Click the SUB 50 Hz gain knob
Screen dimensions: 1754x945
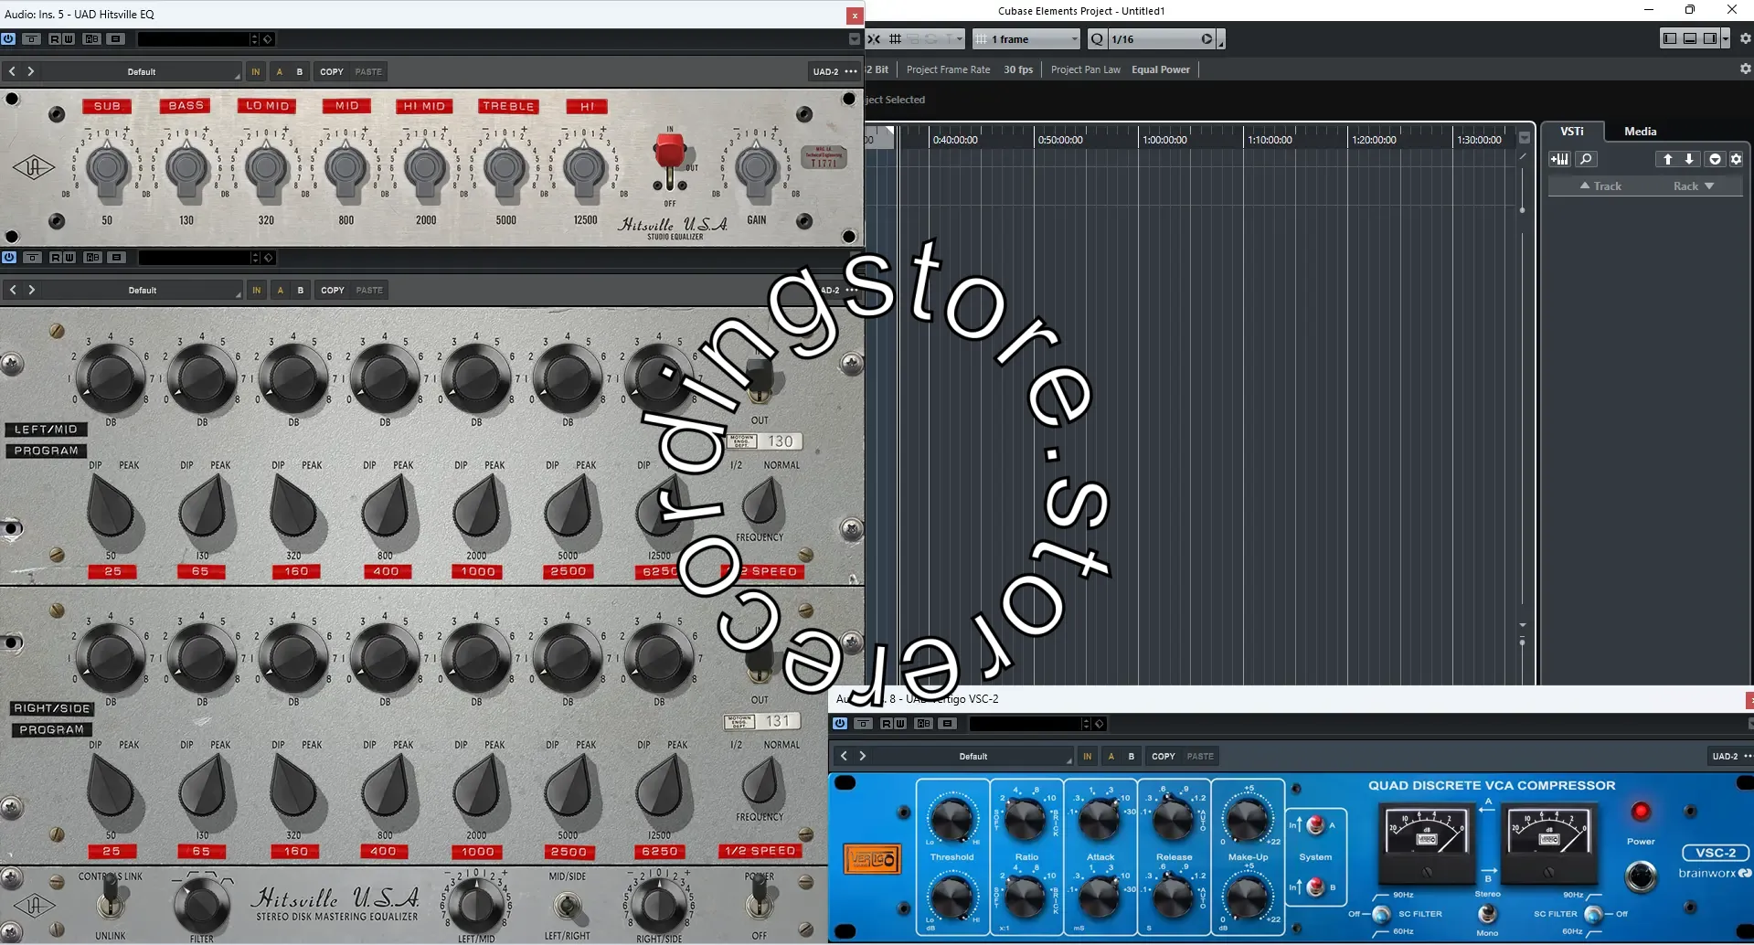[x=107, y=168]
